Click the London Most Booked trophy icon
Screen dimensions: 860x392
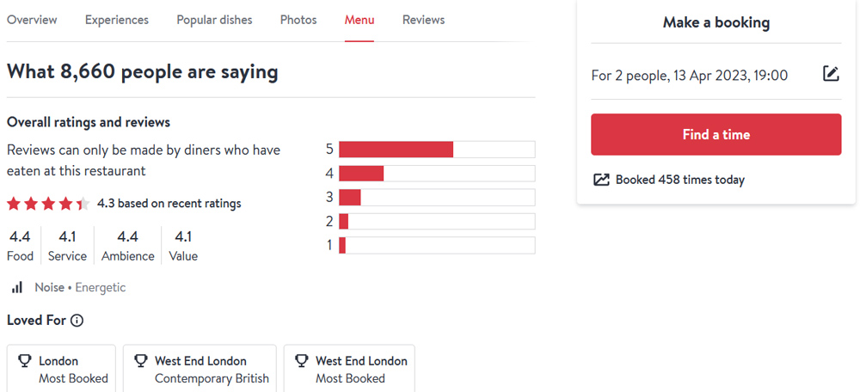click(24, 362)
